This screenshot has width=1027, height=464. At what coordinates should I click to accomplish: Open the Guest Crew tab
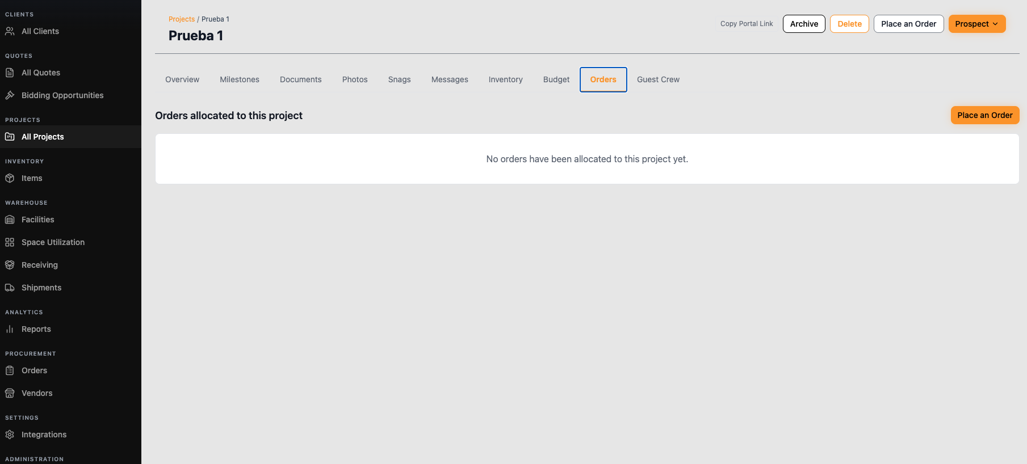tap(659, 79)
